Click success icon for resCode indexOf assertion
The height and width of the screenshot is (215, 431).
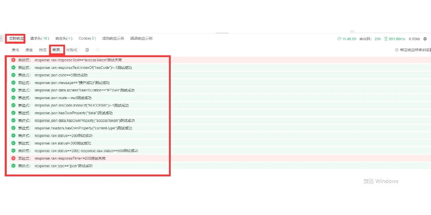pos(13,68)
